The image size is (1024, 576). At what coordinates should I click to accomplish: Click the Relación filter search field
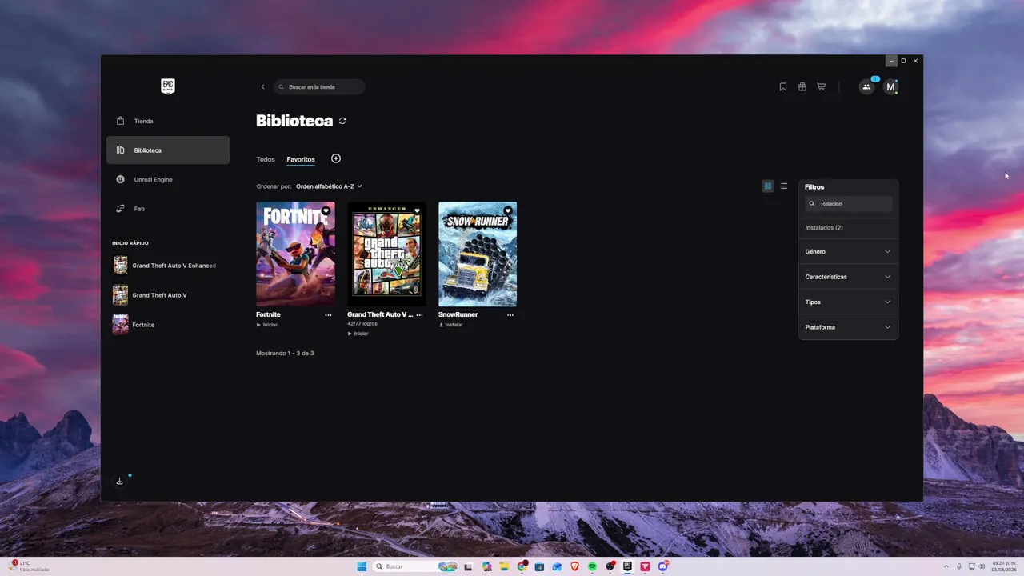tap(848, 204)
